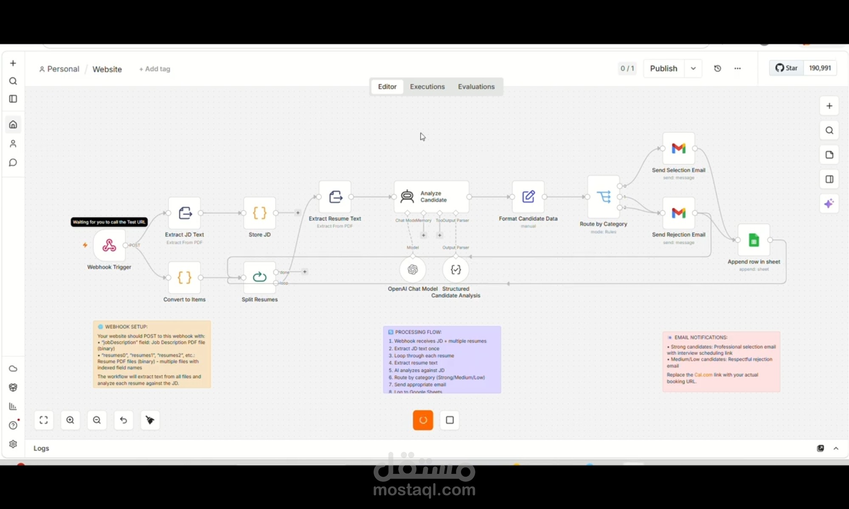
Task: Select the Send Selection Email node
Action: pos(679,148)
